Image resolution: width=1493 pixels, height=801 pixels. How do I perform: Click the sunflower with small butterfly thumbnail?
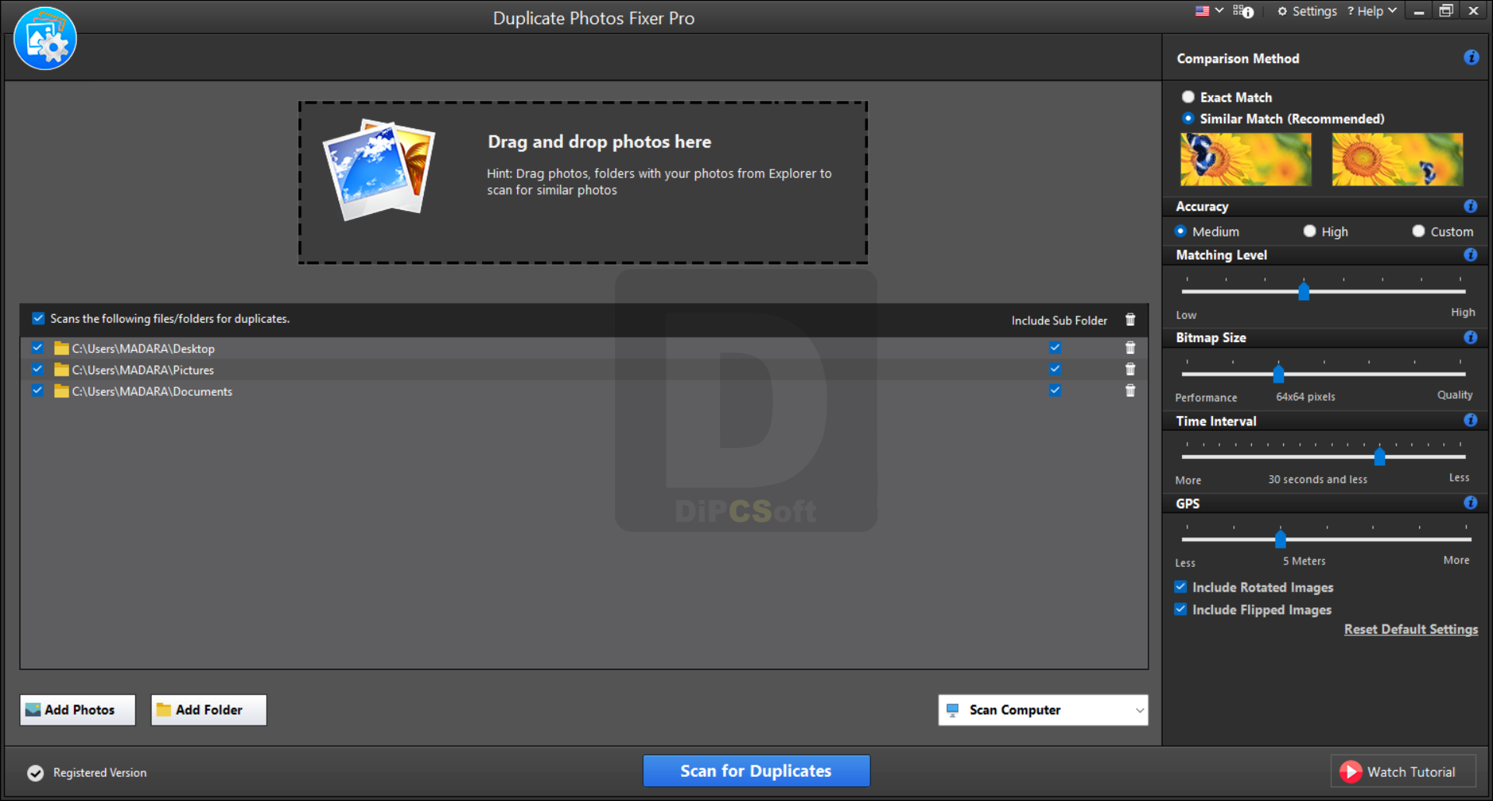click(1397, 159)
